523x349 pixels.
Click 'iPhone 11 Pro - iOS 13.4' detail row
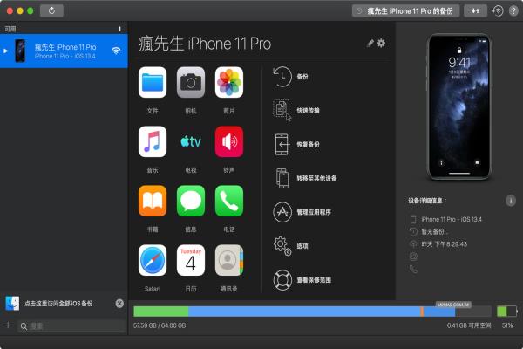tap(446, 219)
